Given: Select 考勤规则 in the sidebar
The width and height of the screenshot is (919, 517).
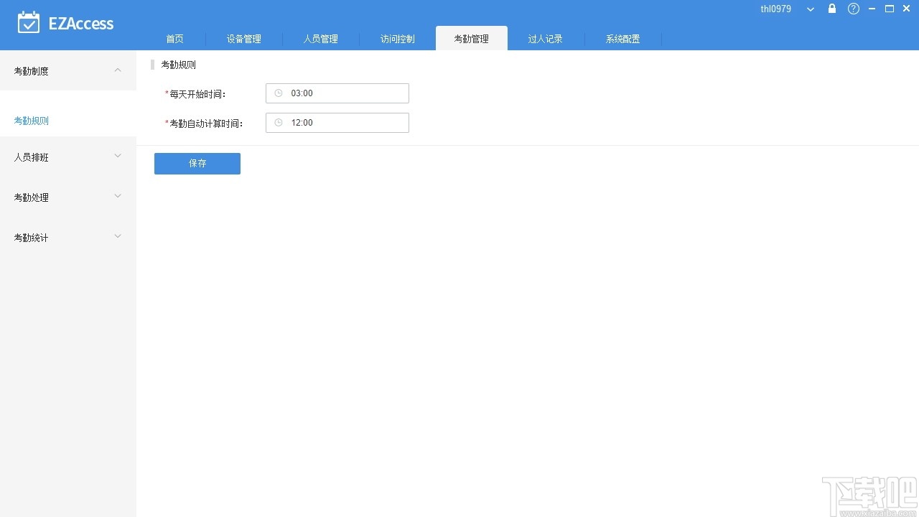Looking at the screenshot, I should coord(31,121).
